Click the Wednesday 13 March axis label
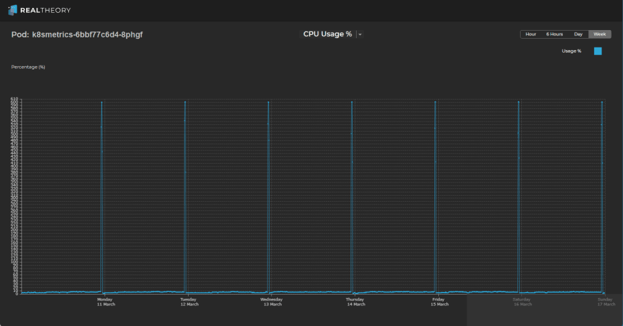 (x=272, y=302)
